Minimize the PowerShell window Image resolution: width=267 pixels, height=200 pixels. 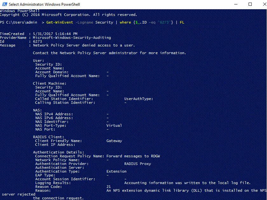tap(235, 4)
